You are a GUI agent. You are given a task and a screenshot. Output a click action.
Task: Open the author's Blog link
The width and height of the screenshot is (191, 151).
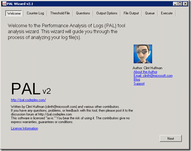coord(137,79)
